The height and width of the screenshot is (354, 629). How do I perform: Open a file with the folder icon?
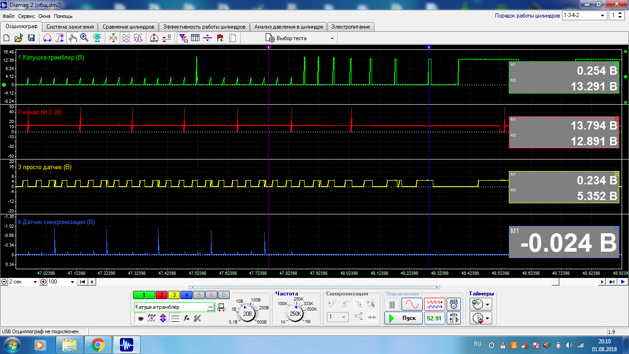coord(19,38)
